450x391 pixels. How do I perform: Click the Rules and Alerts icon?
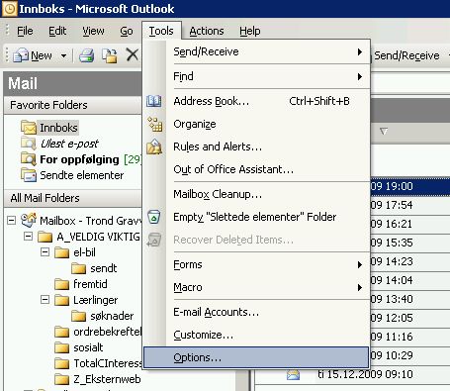(154, 147)
